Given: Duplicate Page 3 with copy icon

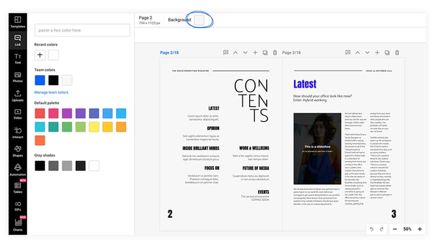Looking at the screenshot, I should point(387,52).
